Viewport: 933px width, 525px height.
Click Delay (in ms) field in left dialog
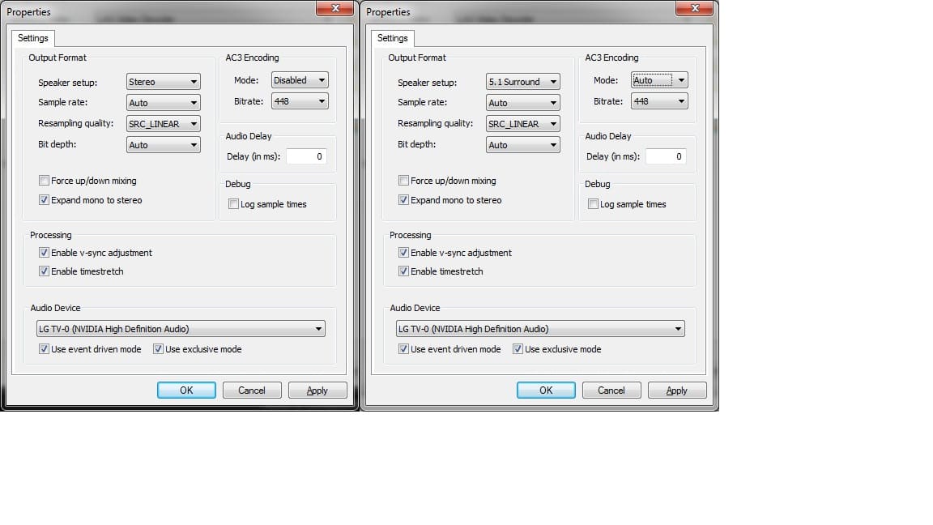pos(306,156)
